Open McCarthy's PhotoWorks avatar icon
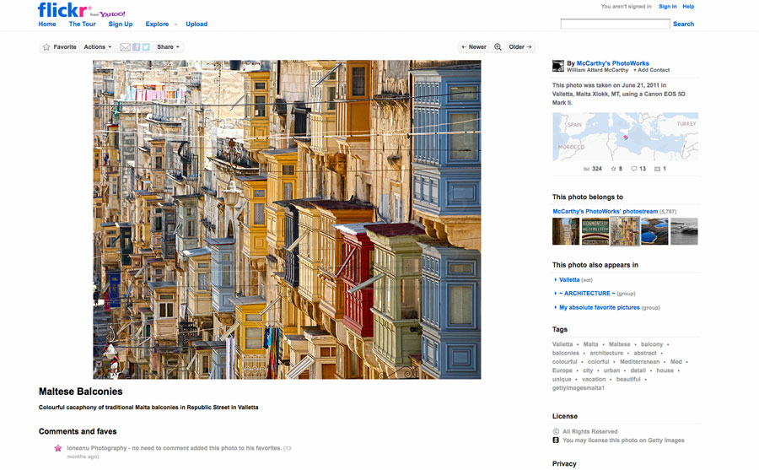The height and width of the screenshot is (470, 759). [x=558, y=66]
